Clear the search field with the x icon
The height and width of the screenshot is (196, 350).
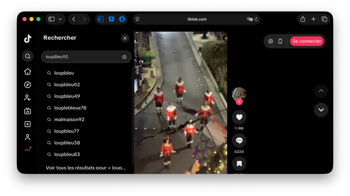(x=124, y=57)
